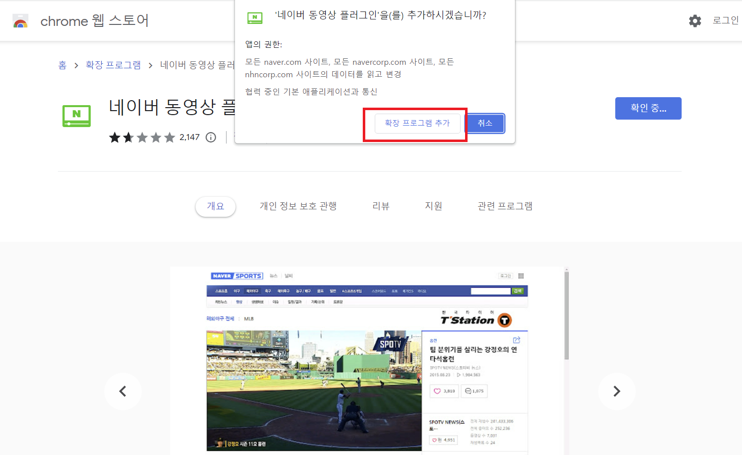
Task: Open the 리뷰 tab
Action: tap(381, 206)
